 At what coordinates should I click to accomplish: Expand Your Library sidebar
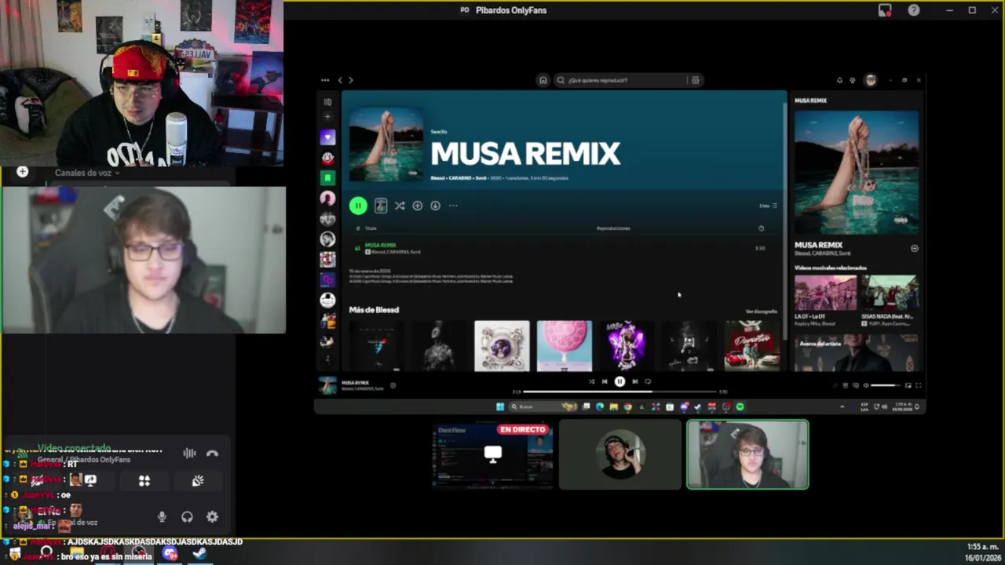pos(327,102)
